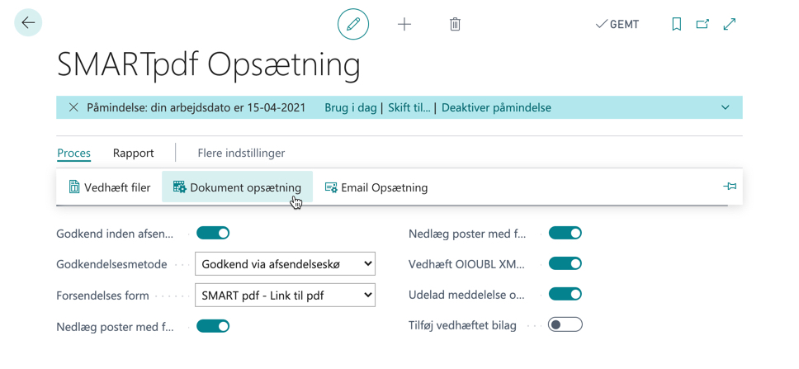The height and width of the screenshot is (369, 799).
Task: Open Flere indstillinger menu
Action: coord(241,153)
